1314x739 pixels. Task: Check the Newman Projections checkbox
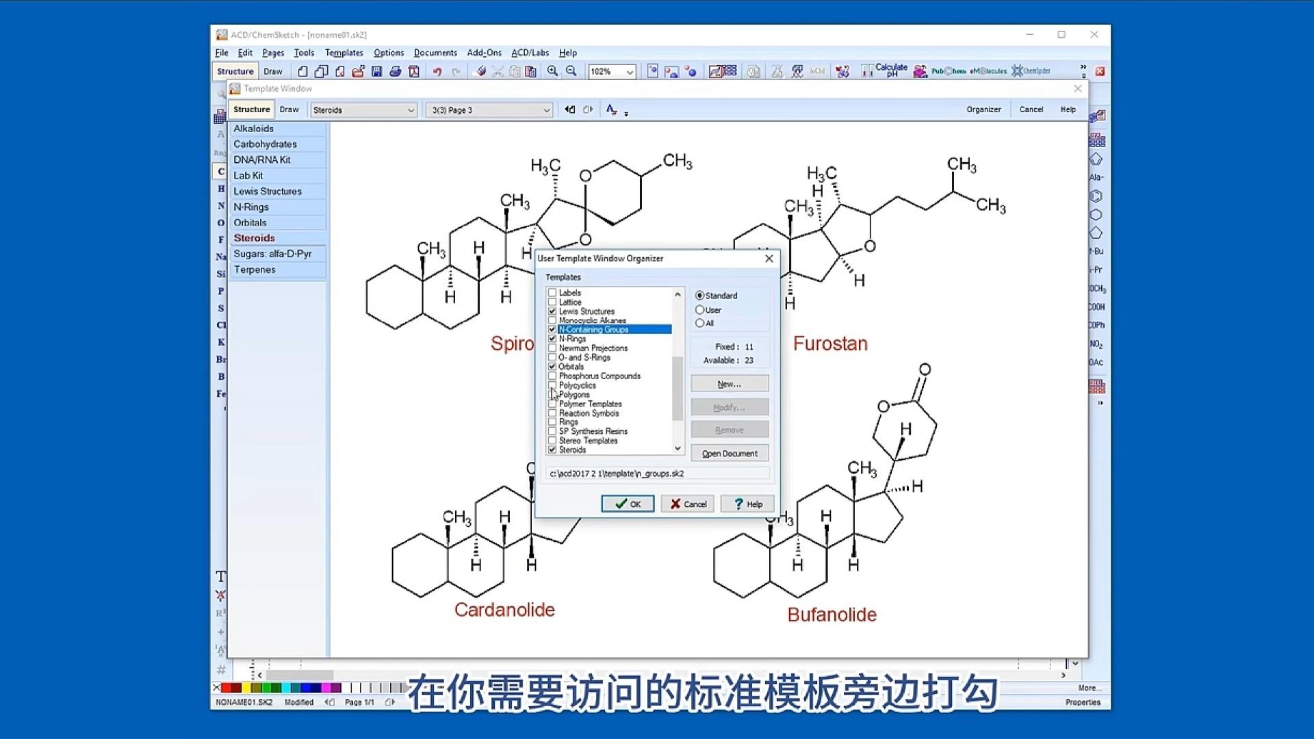coord(552,348)
